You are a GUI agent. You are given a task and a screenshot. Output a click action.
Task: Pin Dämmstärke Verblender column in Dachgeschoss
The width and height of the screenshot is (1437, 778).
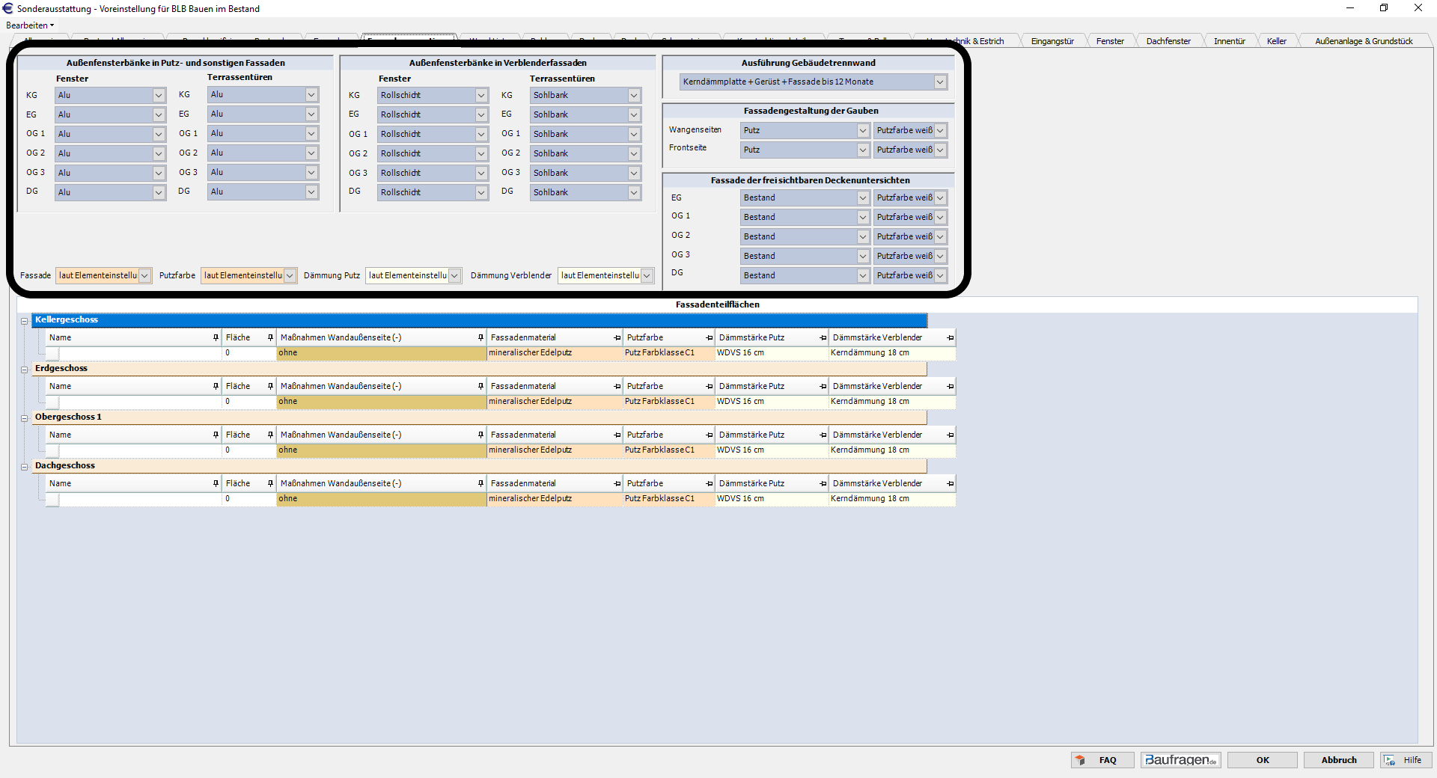(950, 484)
